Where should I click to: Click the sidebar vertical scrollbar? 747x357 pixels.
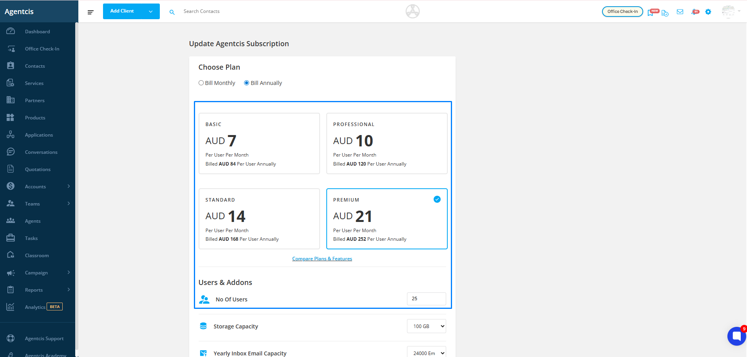coord(77,186)
